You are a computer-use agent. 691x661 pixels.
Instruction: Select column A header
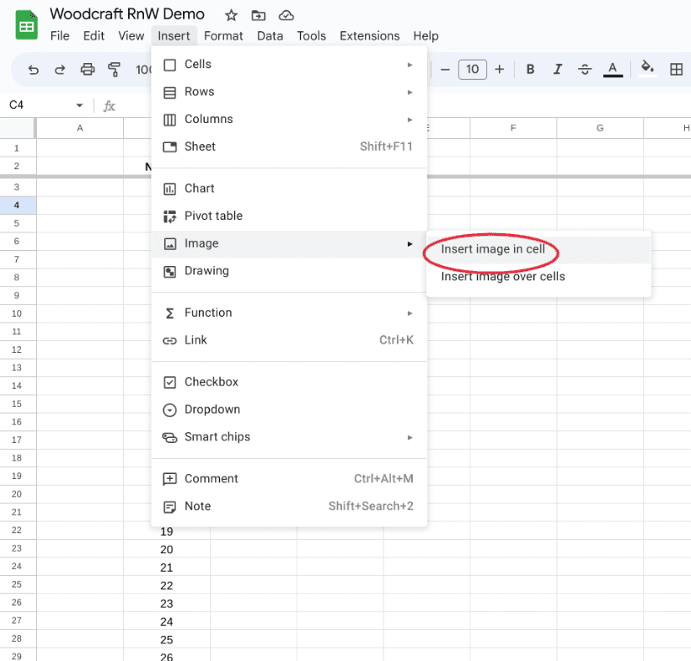coord(80,128)
